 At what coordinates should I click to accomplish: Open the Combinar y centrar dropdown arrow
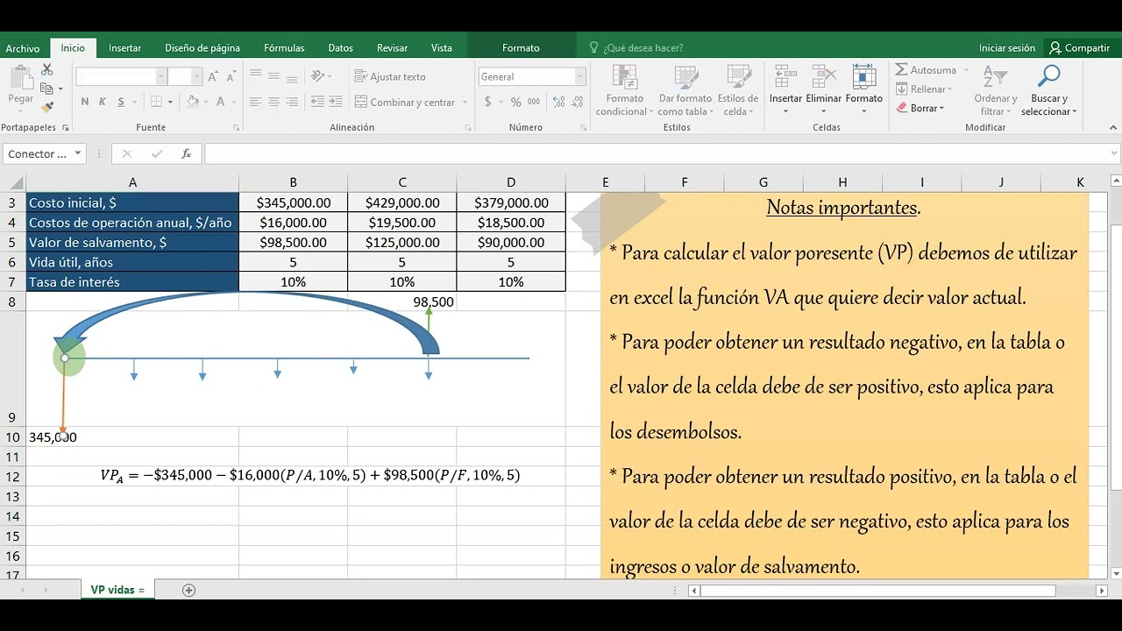(x=464, y=103)
